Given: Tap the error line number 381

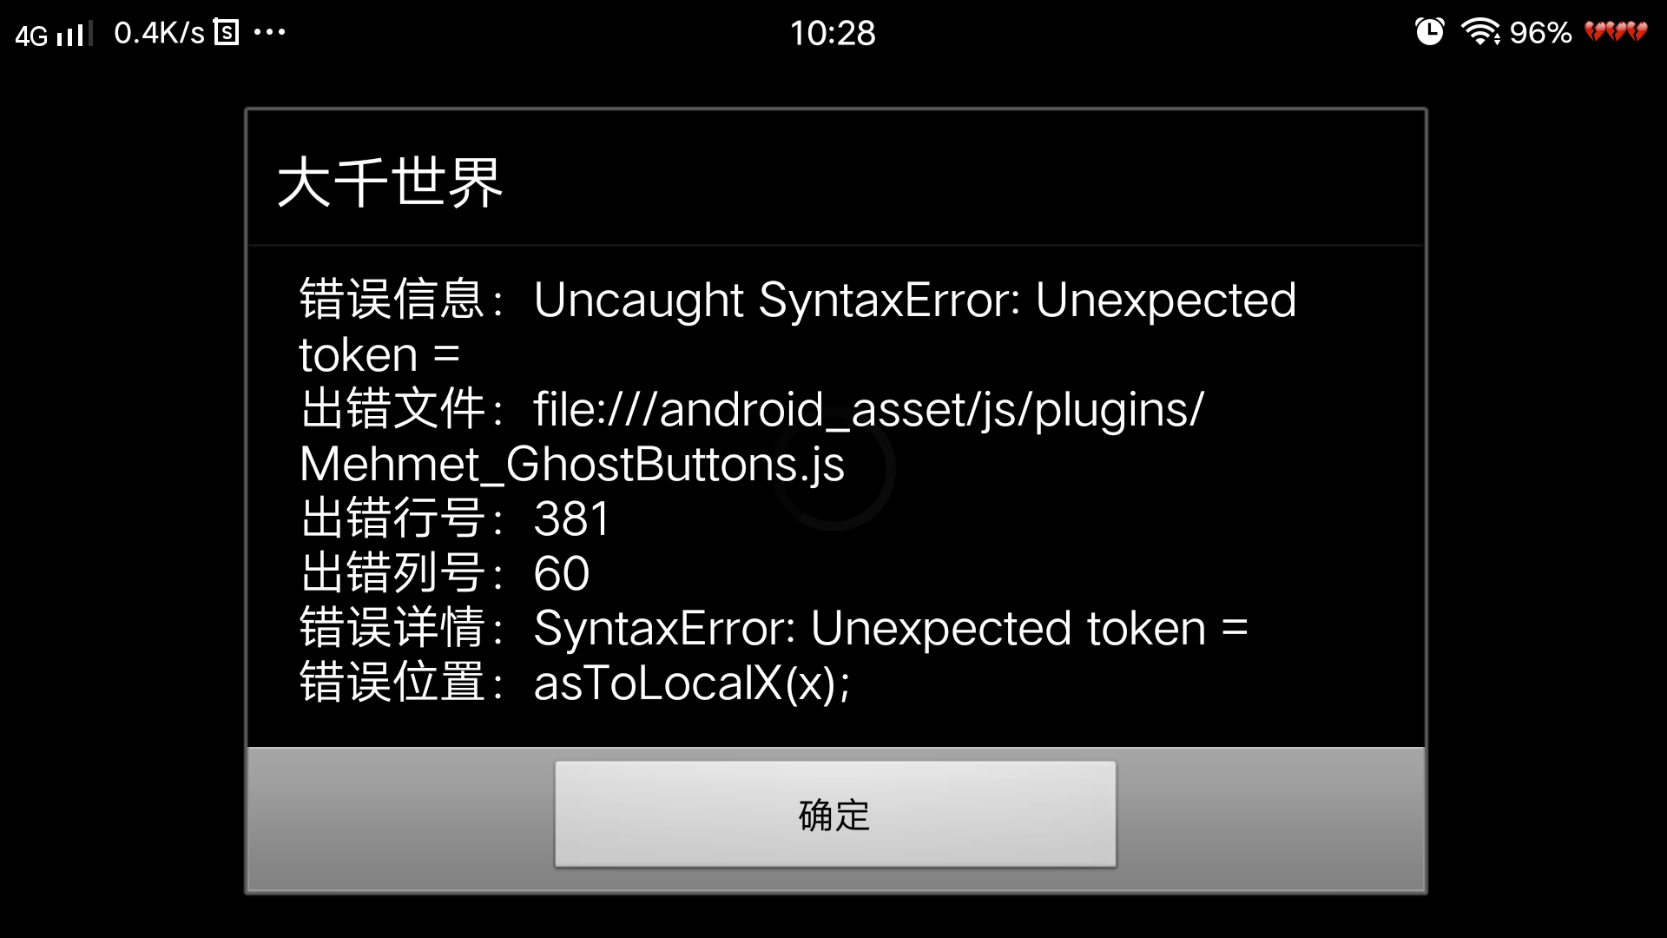Looking at the screenshot, I should tap(571, 519).
